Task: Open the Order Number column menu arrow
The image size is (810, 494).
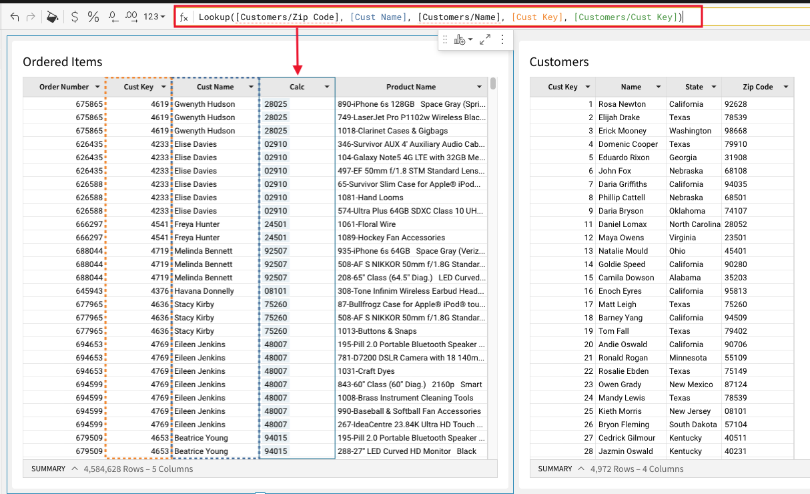Action: point(98,87)
